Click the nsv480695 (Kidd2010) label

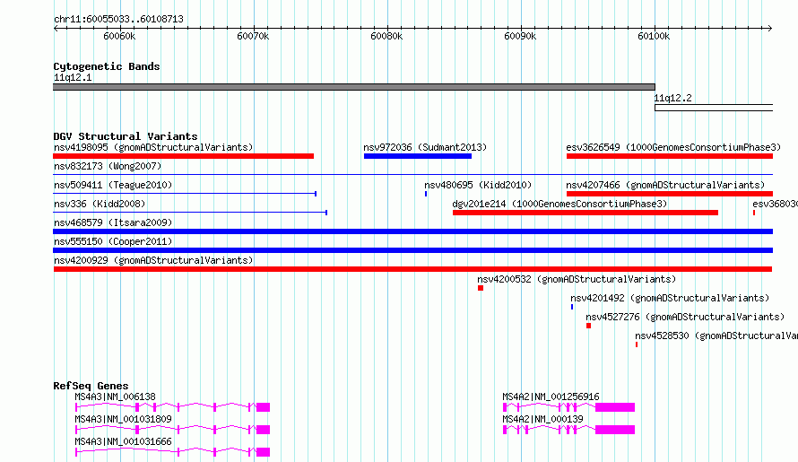point(478,185)
